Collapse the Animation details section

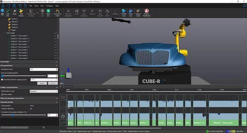pos(57,102)
